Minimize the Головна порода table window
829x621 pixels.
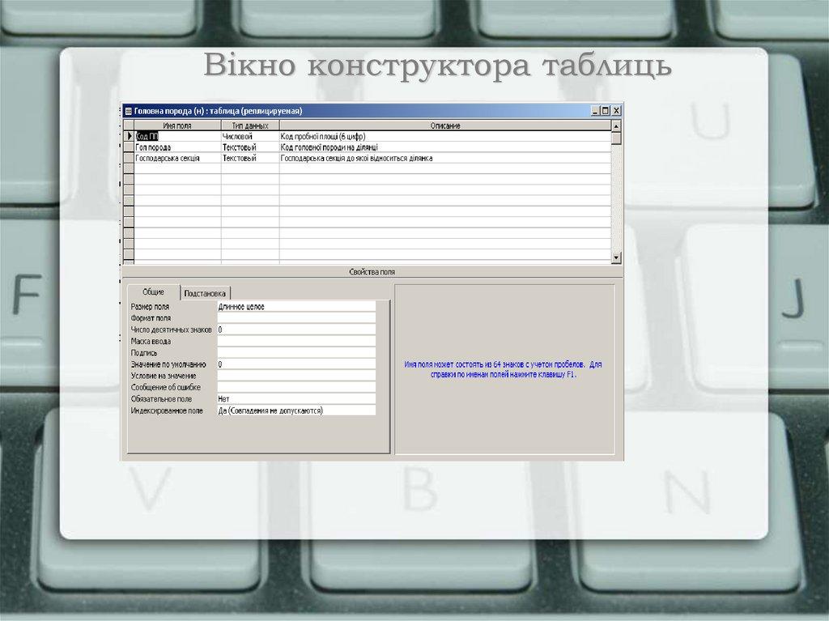point(596,111)
